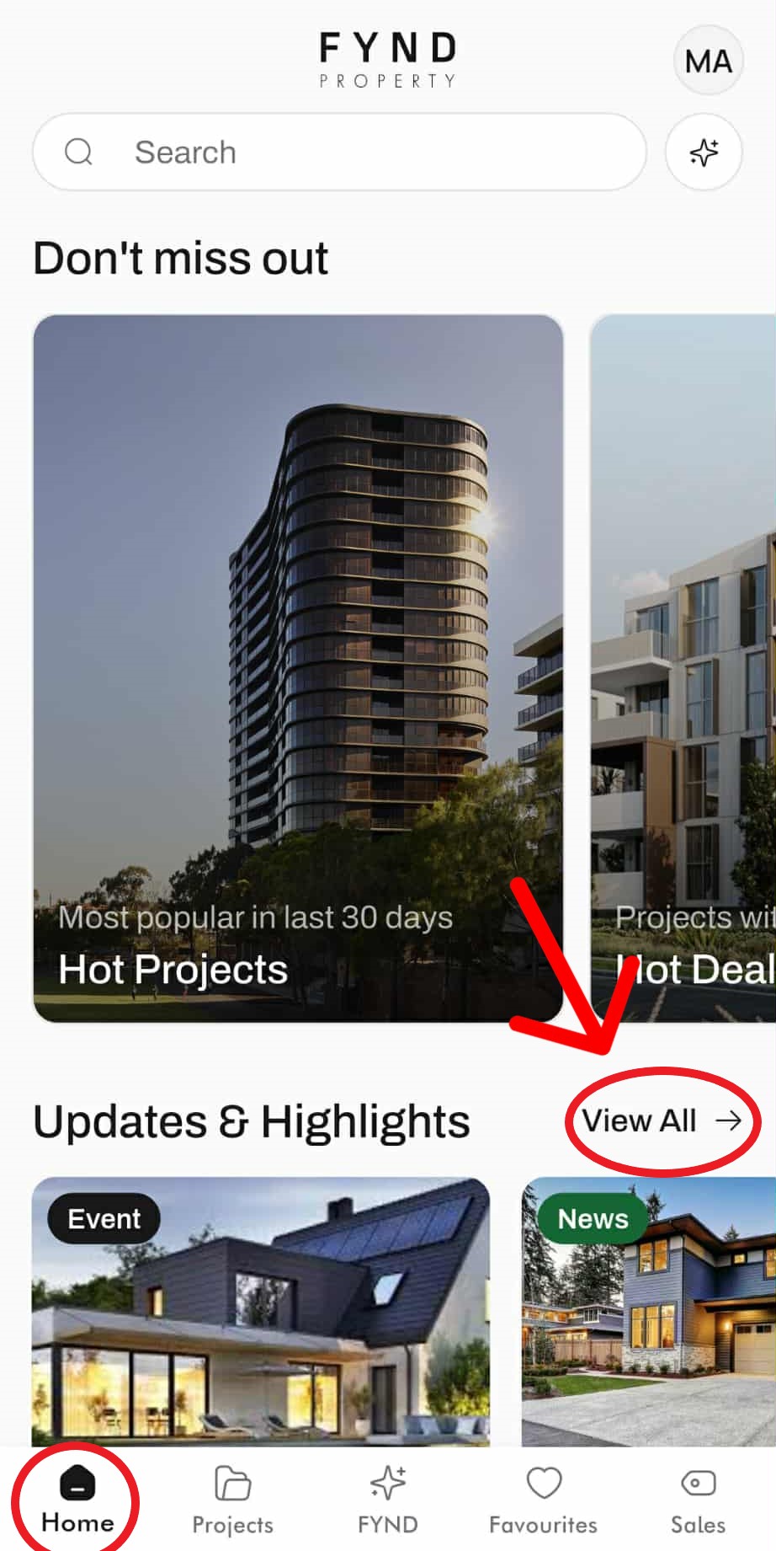This screenshot has width=776, height=1551.
Task: Click the FYND Property logo
Action: coord(388,60)
